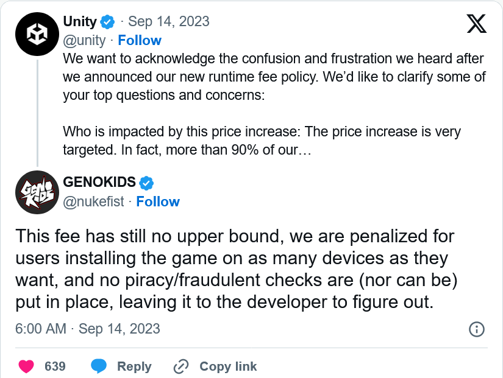The image size is (503, 378).
Task: Click the GENOKIDS profile avatar
Action: [x=37, y=192]
